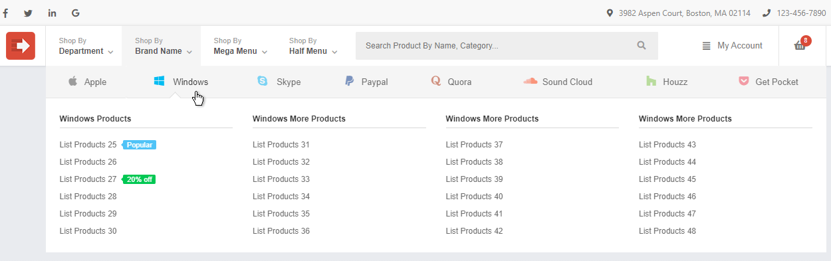The image size is (831, 261).
Task: Expand the Shop By Brand Name chevron
Action: point(189,52)
